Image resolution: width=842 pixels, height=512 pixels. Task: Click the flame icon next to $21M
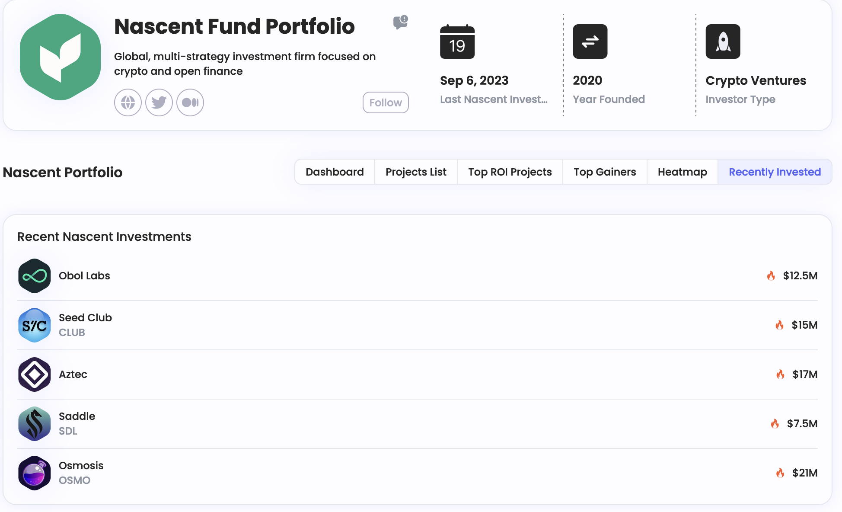(x=780, y=473)
